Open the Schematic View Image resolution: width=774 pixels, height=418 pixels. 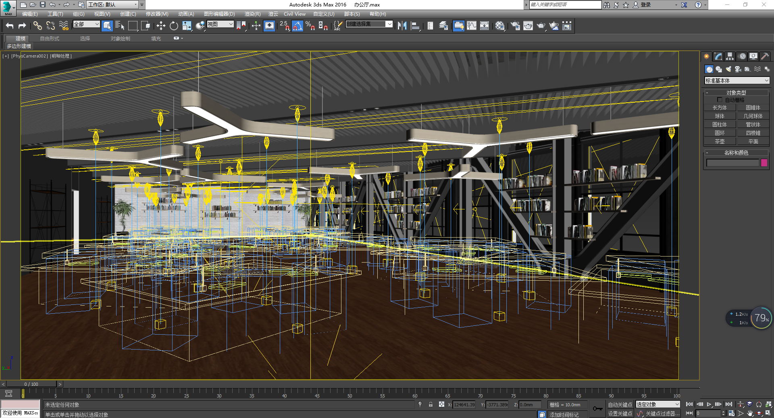(484, 26)
